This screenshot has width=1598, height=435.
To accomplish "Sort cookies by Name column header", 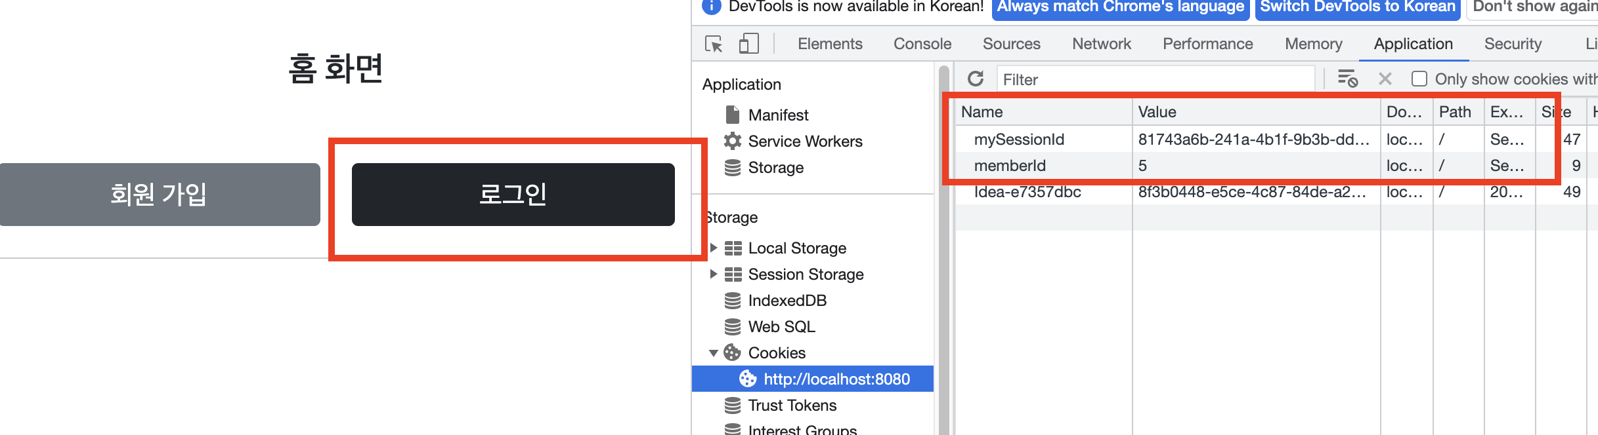I will coord(1044,112).
